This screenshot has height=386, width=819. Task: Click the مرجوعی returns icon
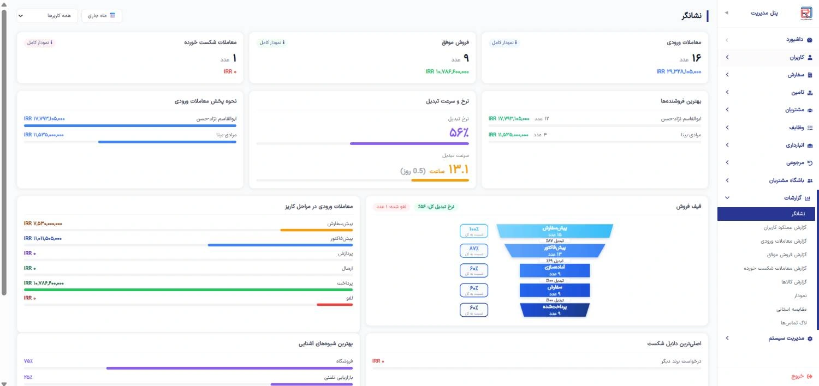[810, 163]
